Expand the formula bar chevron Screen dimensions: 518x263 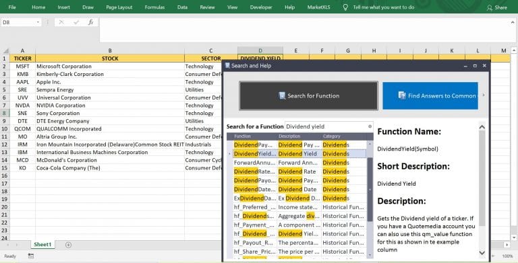(x=513, y=22)
